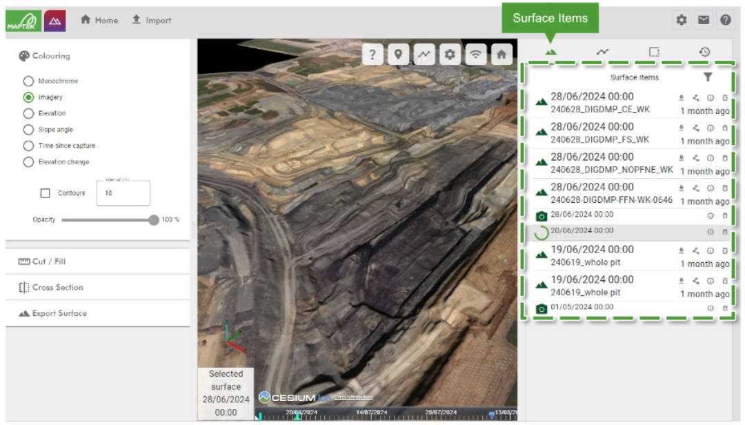
Task: Download the 240628_DIGDMP_CE_WK surface
Action: pos(682,98)
